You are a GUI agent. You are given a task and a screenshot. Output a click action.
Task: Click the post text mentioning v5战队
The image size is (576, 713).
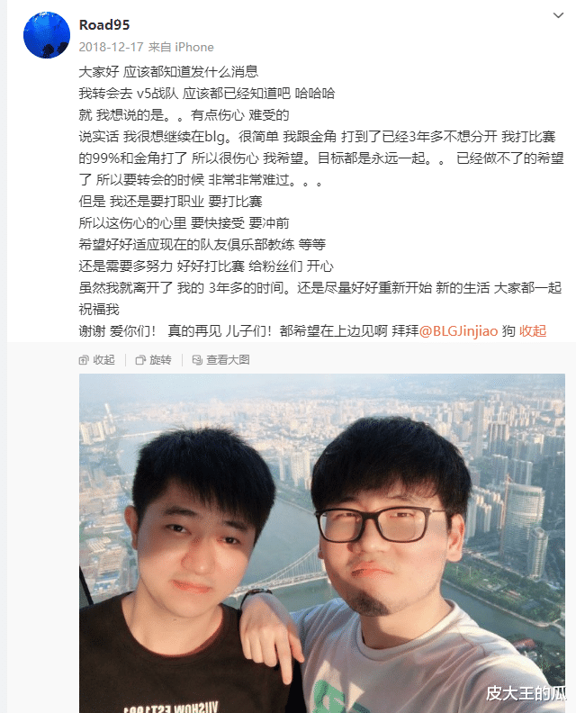click(x=207, y=94)
